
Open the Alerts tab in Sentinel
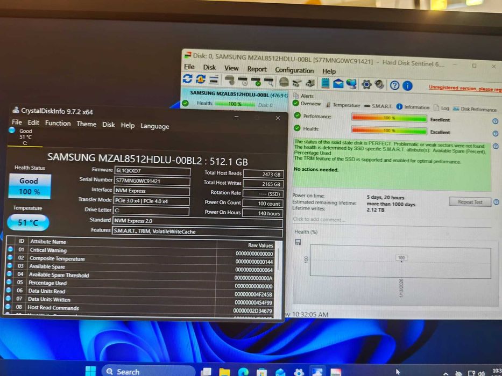coord(303,96)
